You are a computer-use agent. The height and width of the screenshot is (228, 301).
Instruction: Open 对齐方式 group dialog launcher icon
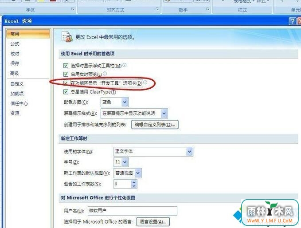(x=157, y=9)
